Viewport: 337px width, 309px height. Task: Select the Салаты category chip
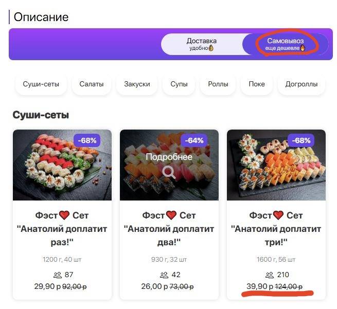coord(92,84)
